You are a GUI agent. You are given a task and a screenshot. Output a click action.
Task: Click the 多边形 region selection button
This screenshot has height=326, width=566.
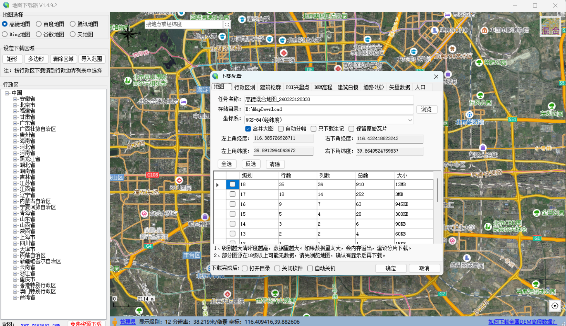tap(36, 59)
